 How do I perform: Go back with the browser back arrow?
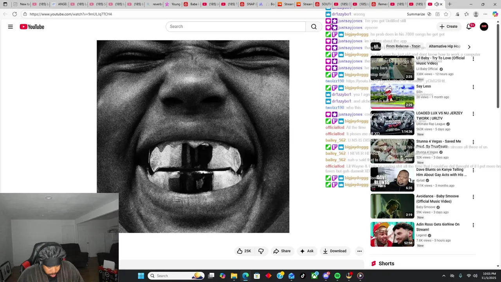(5, 14)
